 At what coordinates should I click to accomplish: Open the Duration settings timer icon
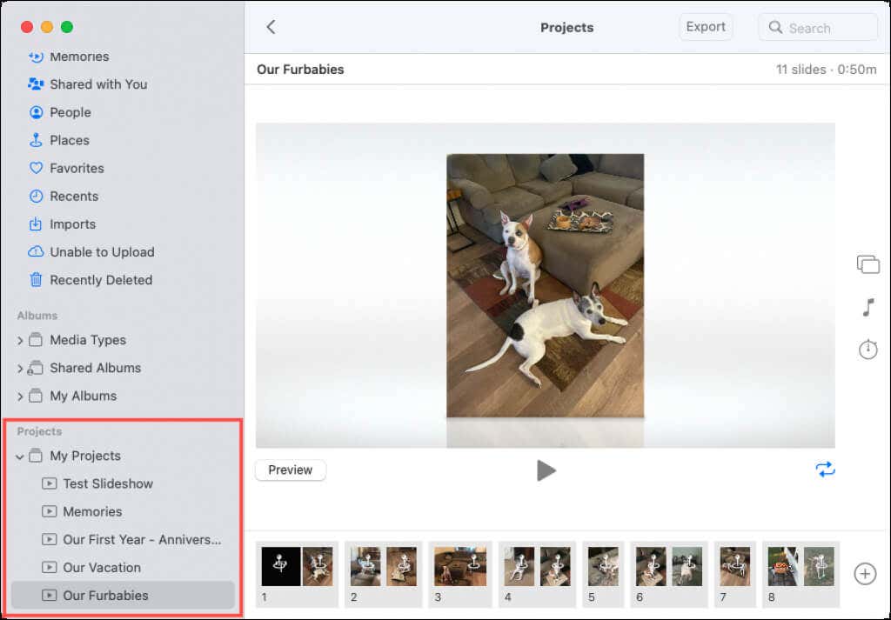868,349
